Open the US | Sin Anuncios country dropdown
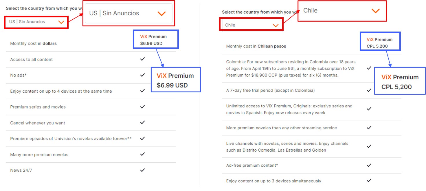The width and height of the screenshot is (426, 191). [36, 22]
